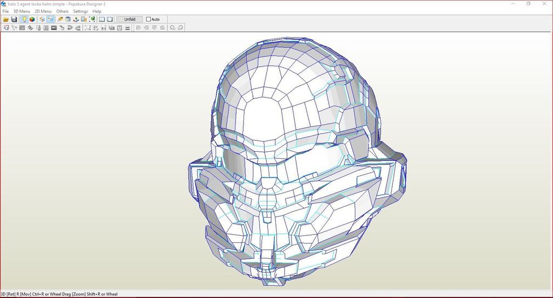553x298 pixels.
Task: Click the four-corner brackets grouping icon
Action: pos(96,28)
